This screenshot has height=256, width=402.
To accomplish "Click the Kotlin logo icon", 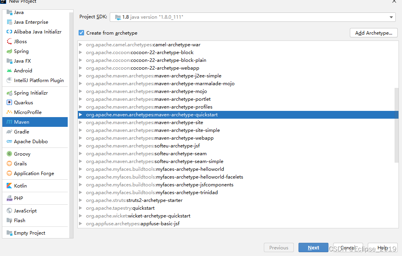I will point(9,186).
